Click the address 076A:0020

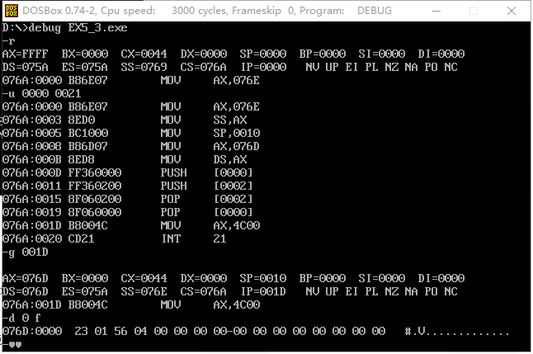32,238
